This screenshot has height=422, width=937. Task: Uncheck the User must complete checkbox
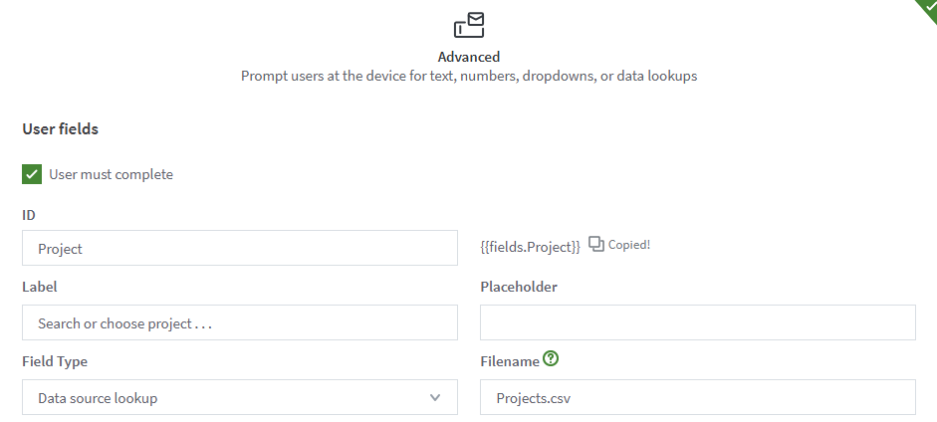32,174
